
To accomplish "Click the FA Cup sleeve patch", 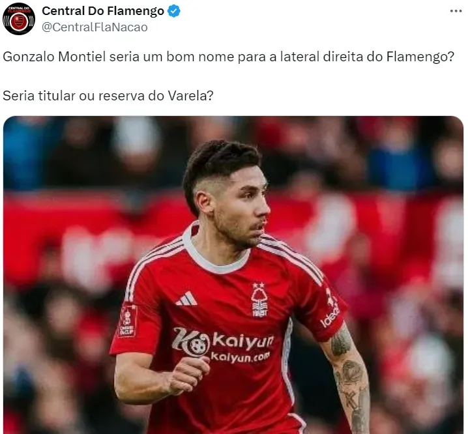I will point(128,321).
